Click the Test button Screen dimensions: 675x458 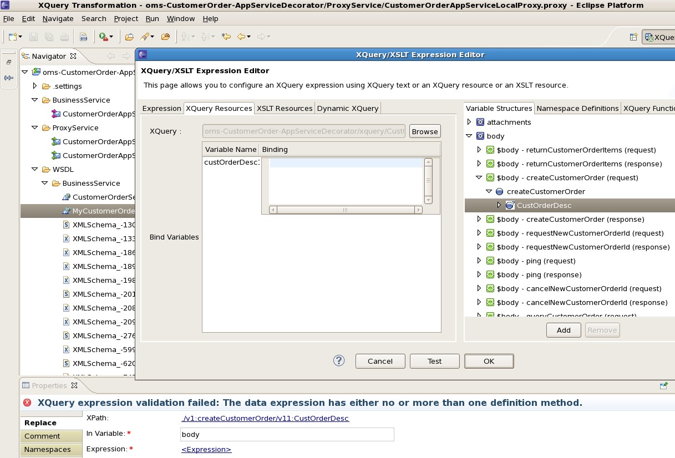click(x=435, y=361)
